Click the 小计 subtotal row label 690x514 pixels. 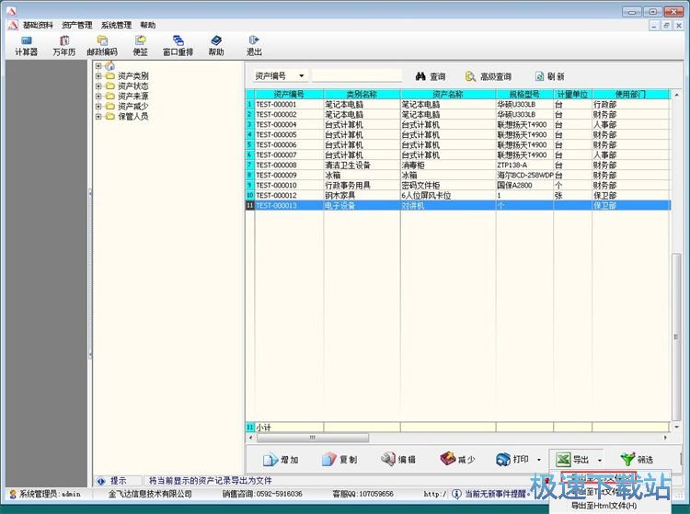point(264,428)
